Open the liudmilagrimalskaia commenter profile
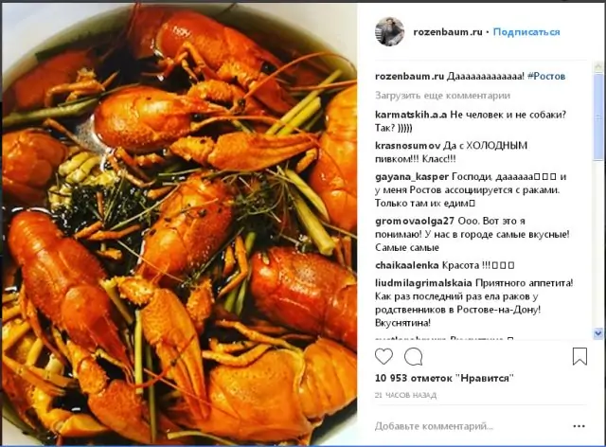This screenshot has height=447, width=606. click(x=423, y=283)
